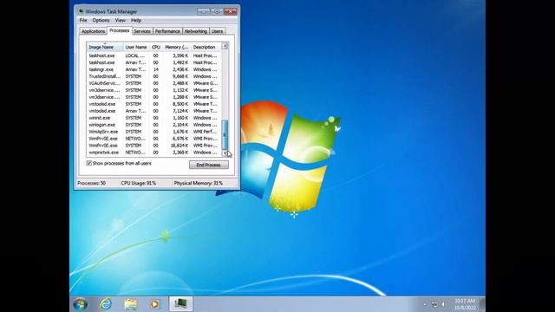Switch to the Performance tab
This screenshot has height=312, width=555.
pos(167,31)
